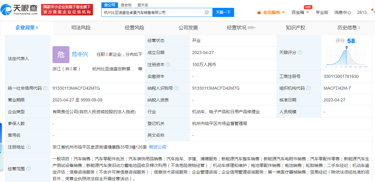The height and width of the screenshot is (182, 375).
Task: Switch to the 司法风险 tab
Action: 81,28
